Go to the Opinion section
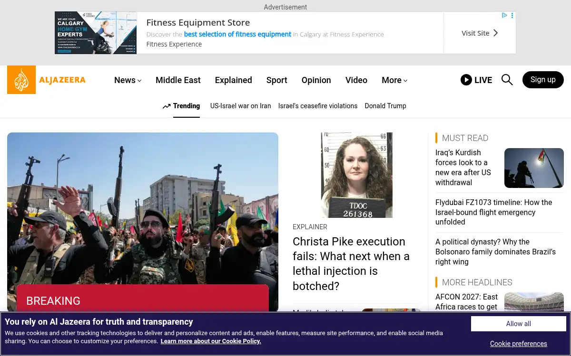Image resolution: width=571 pixels, height=356 pixels. pos(316,80)
